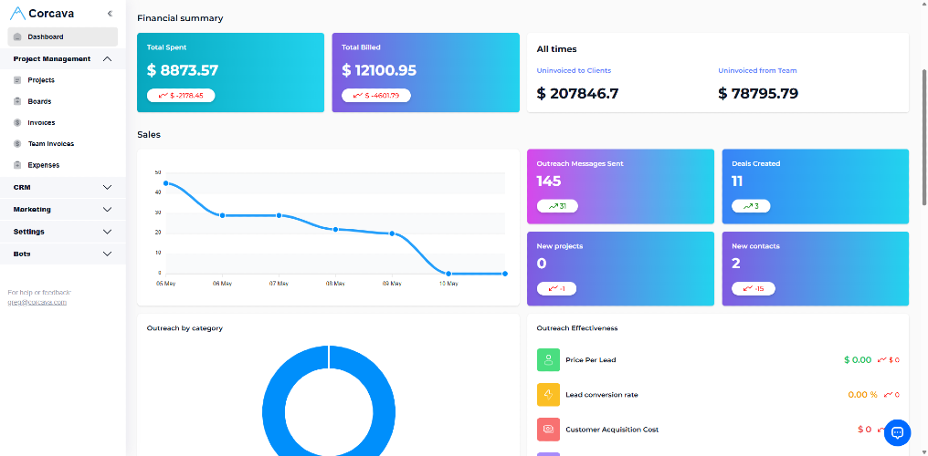Click the Boards sidebar icon
The image size is (928, 456).
click(17, 101)
